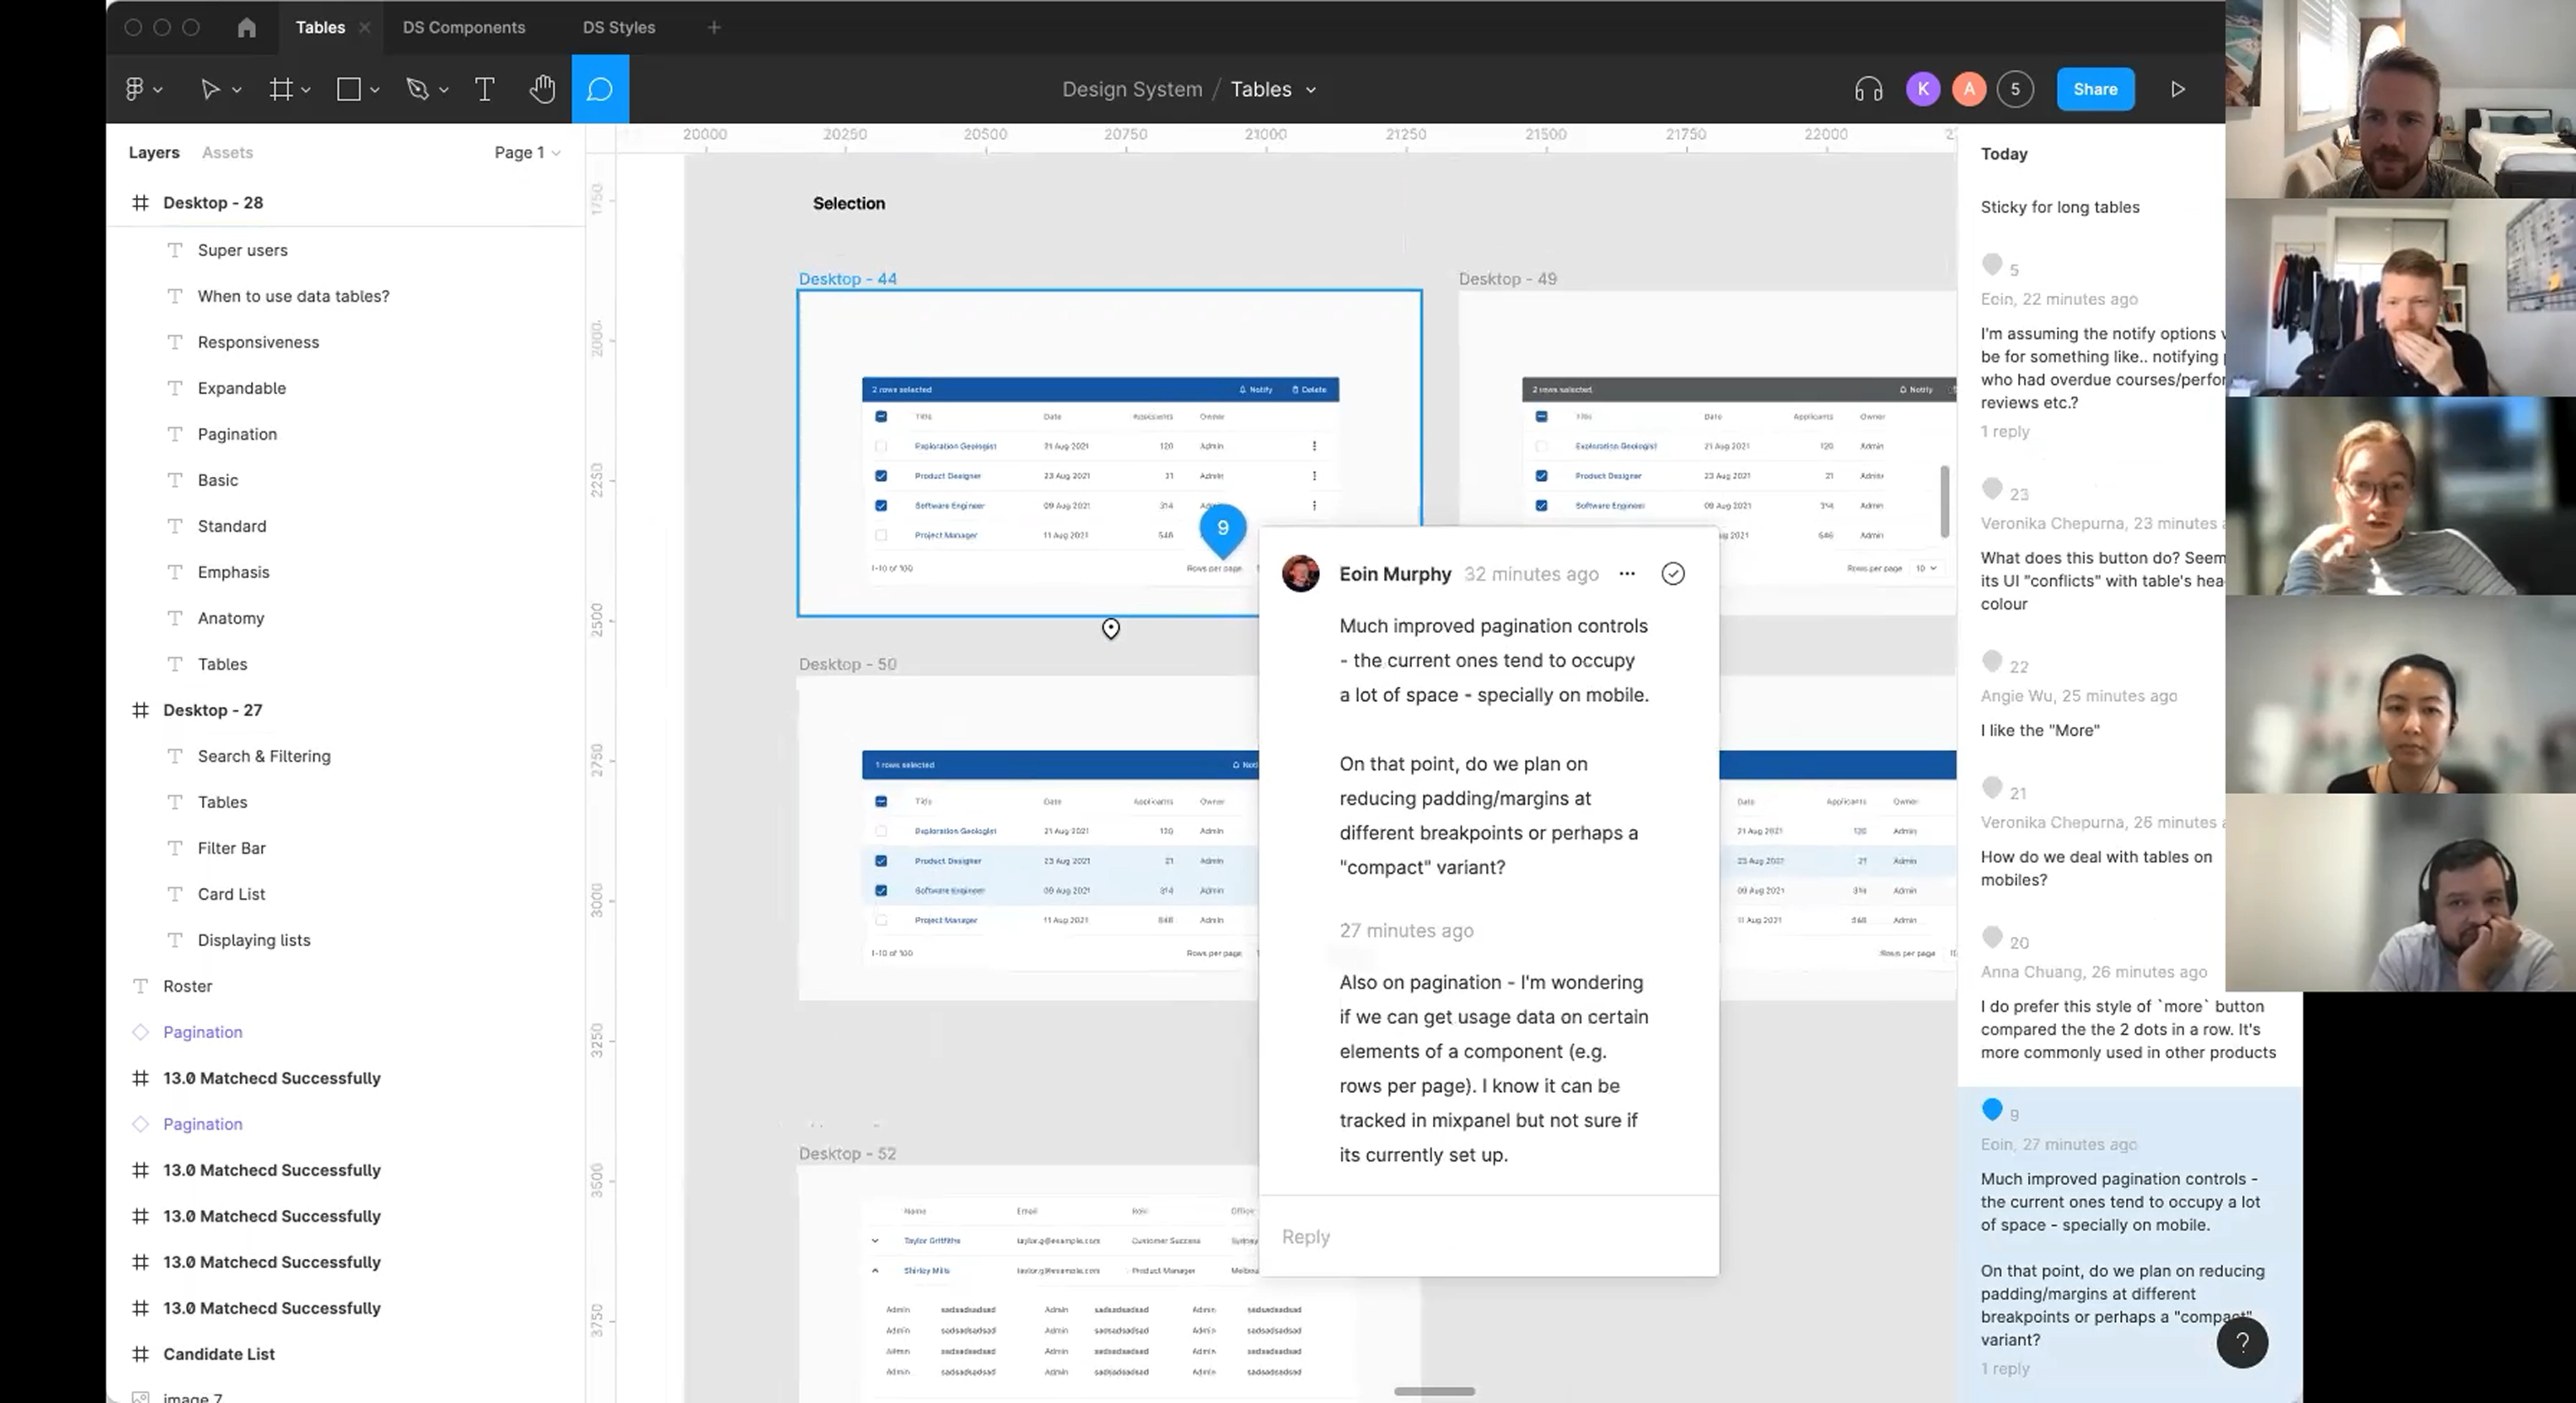Image resolution: width=2576 pixels, height=1403 pixels.
Task: Click Eoin Murphy's profile picture
Action: [1300, 574]
